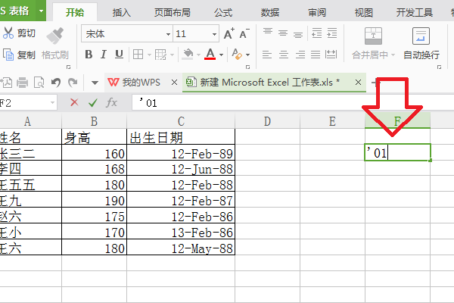Click the name box showing F2
The image size is (454, 303).
[28, 103]
